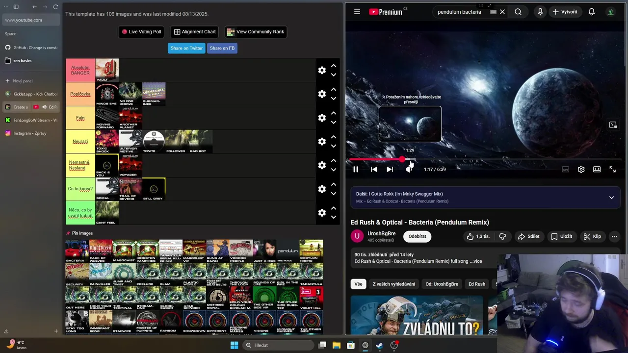The image size is (628, 353).
Task: Open settings gear for Fajn tier
Action: point(322,118)
